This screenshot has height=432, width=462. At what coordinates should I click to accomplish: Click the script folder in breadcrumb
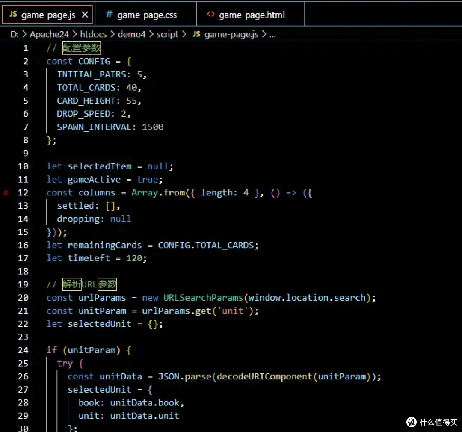coord(167,35)
